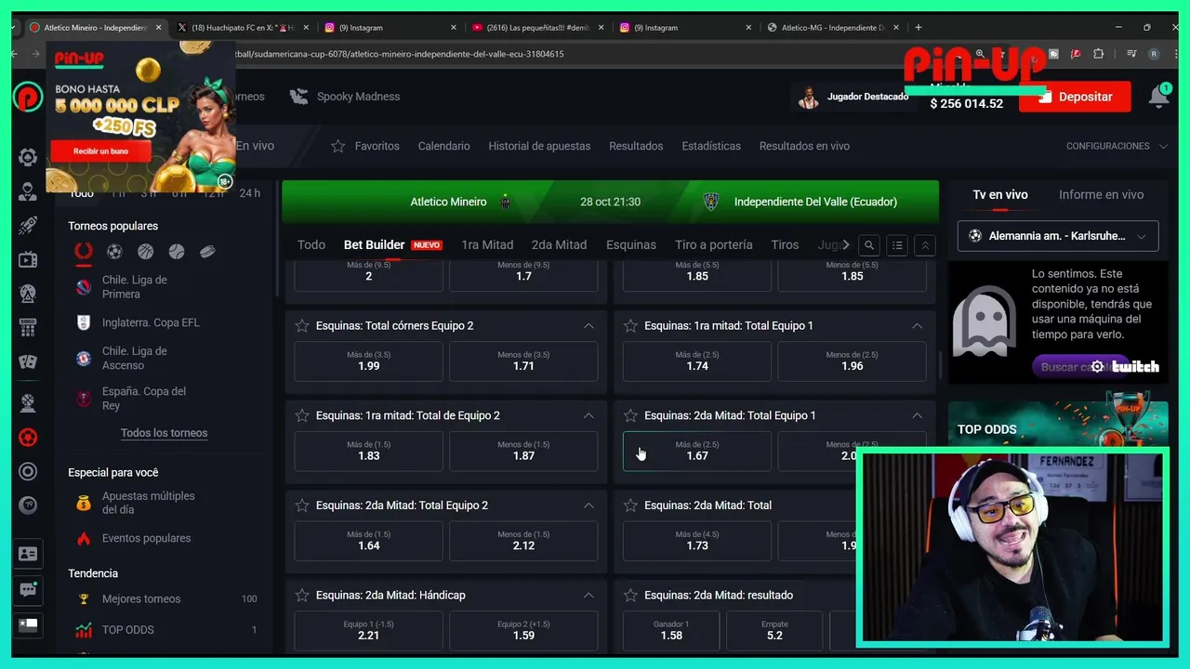Favorite Esquinas: 2da Mitad: Total Equipo 2 star
The image size is (1190, 669).
tap(302, 505)
